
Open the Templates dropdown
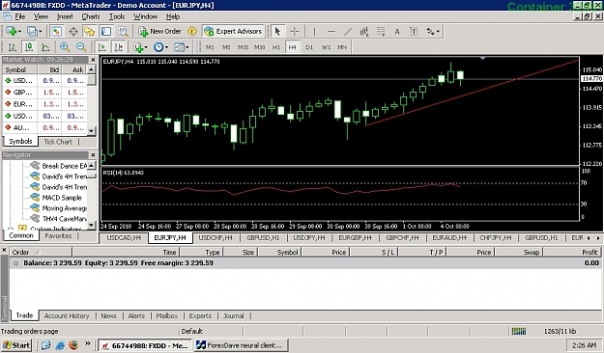[182, 47]
